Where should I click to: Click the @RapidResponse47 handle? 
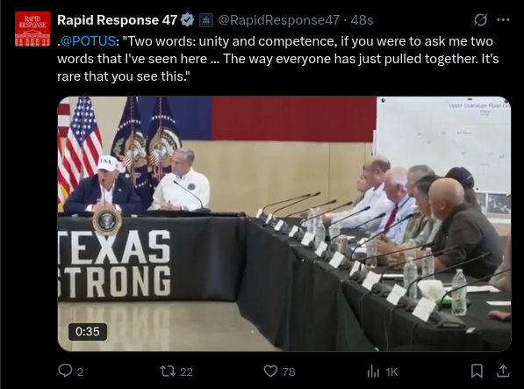click(279, 20)
